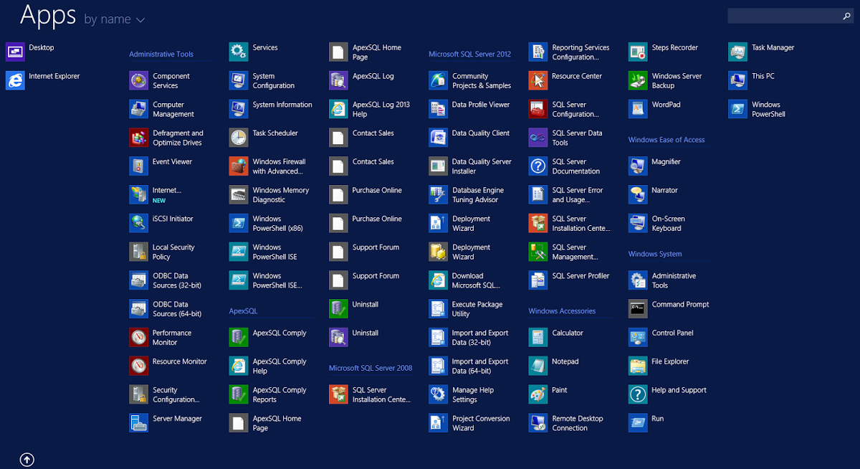The height and width of the screenshot is (469, 860).
Task: Open iSCSI Initiator icon
Action: coord(139,224)
